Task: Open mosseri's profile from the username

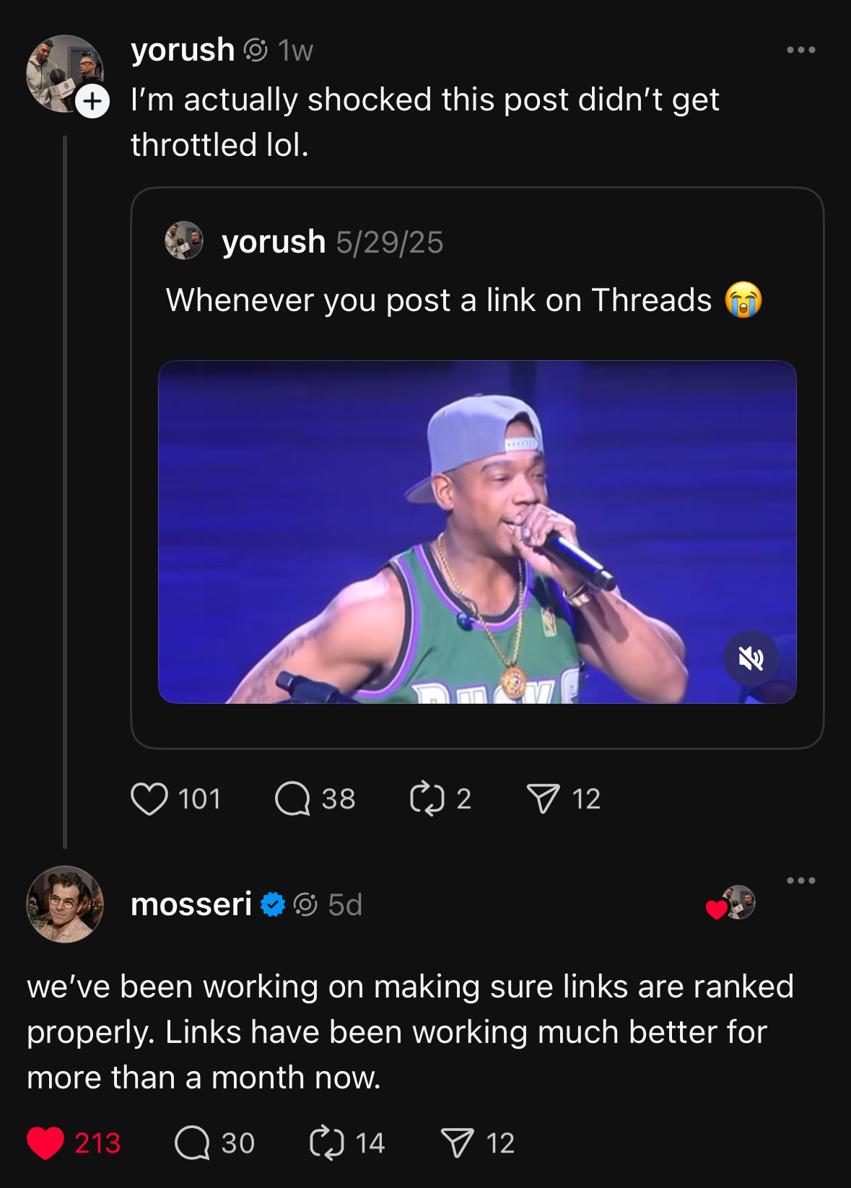Action: click(x=191, y=904)
